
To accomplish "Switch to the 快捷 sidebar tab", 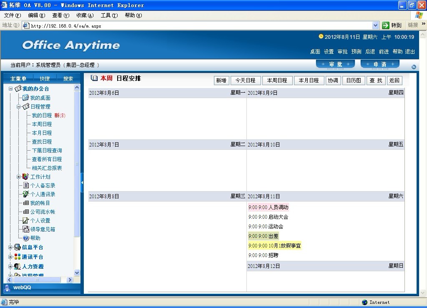I will tap(45, 78).
